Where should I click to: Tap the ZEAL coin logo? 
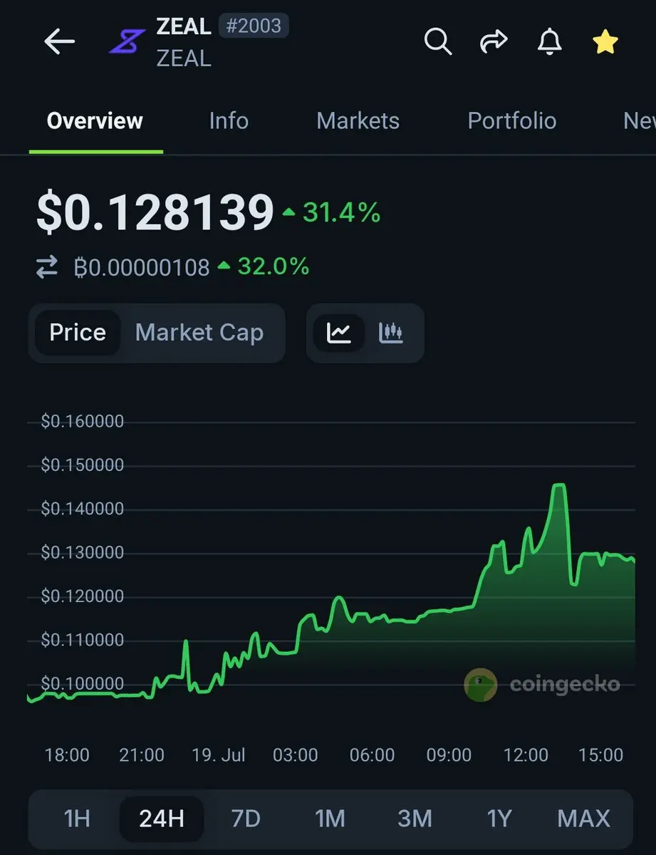coord(127,42)
